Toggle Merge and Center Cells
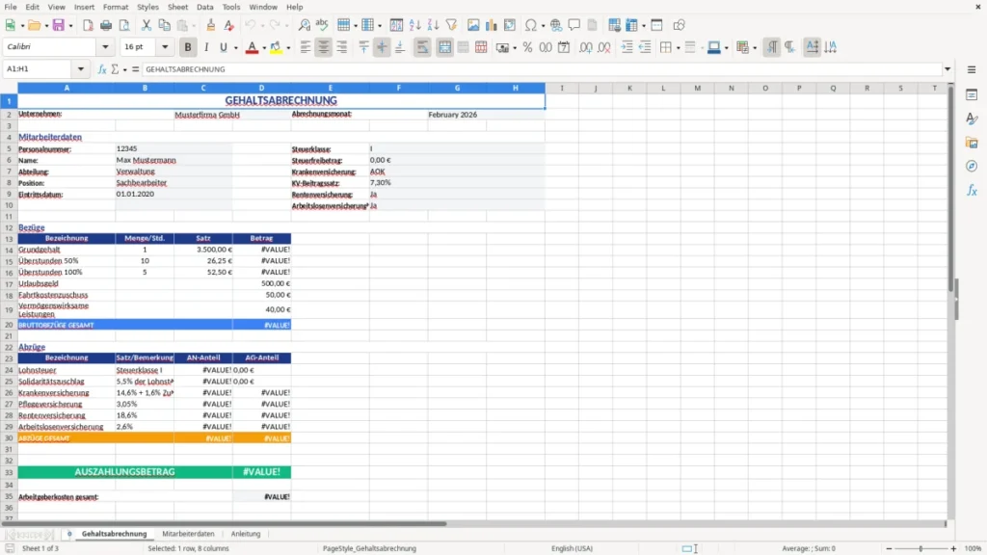This screenshot has width=987, height=555. [444, 47]
